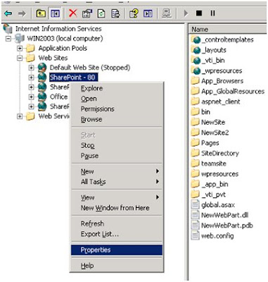
Task: Choose Stop in the context menu
Action: tap(88, 145)
